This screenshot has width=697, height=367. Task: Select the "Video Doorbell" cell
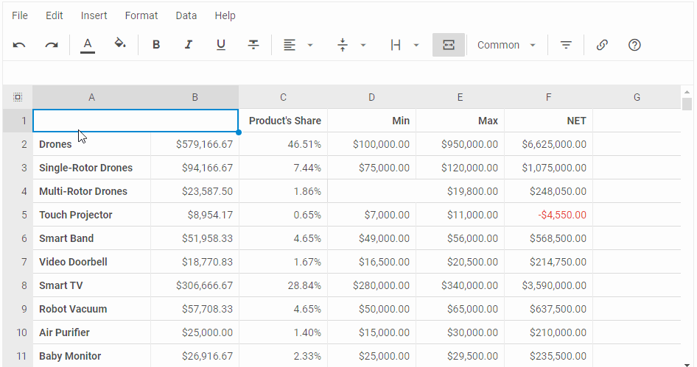pyautogui.click(x=91, y=262)
